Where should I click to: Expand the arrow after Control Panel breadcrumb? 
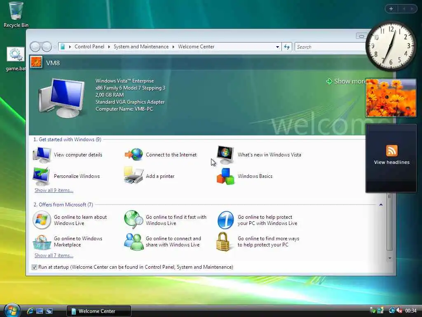(109, 47)
